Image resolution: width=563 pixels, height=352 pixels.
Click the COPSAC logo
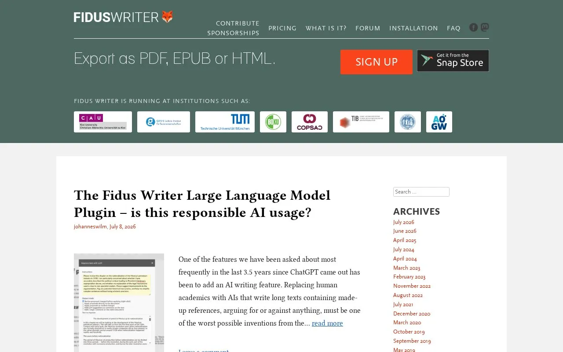(x=310, y=122)
